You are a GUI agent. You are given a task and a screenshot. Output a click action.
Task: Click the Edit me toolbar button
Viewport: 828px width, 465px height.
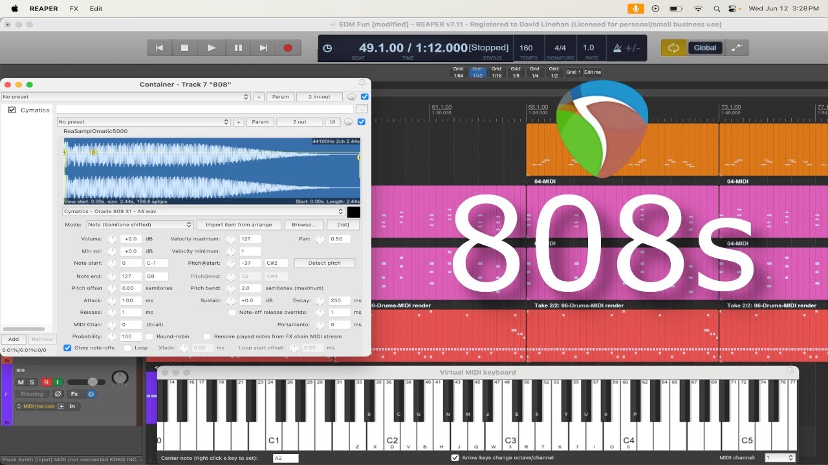click(593, 72)
